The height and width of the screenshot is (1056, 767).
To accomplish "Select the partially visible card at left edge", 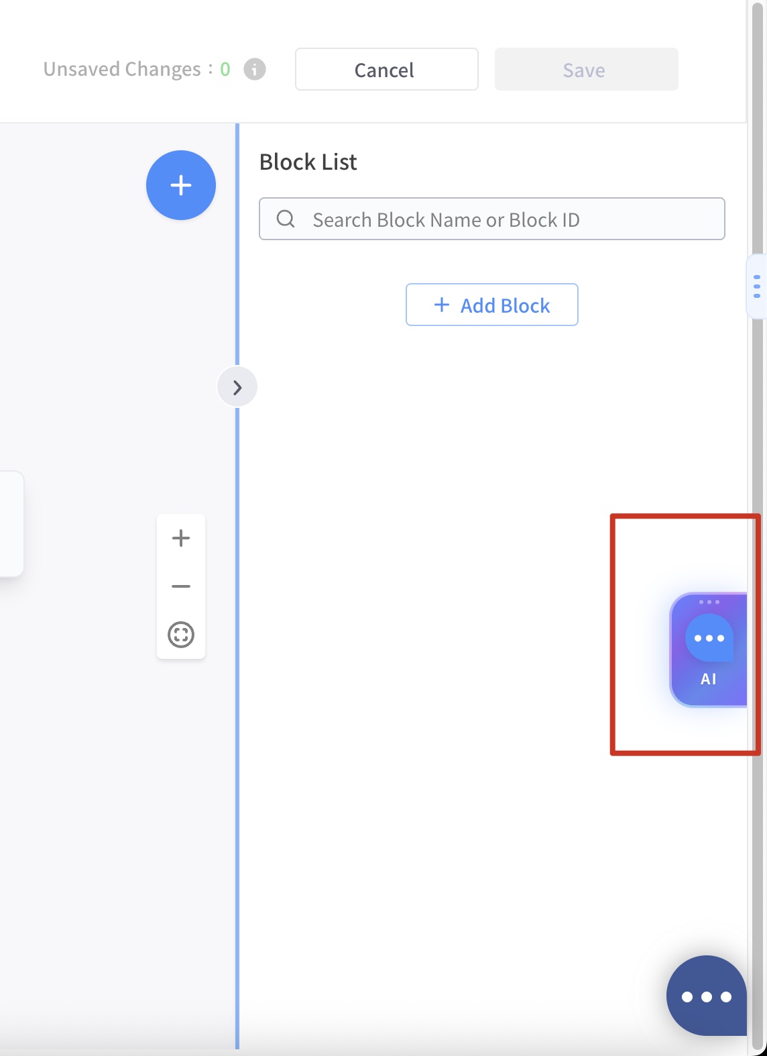I will 11,524.
